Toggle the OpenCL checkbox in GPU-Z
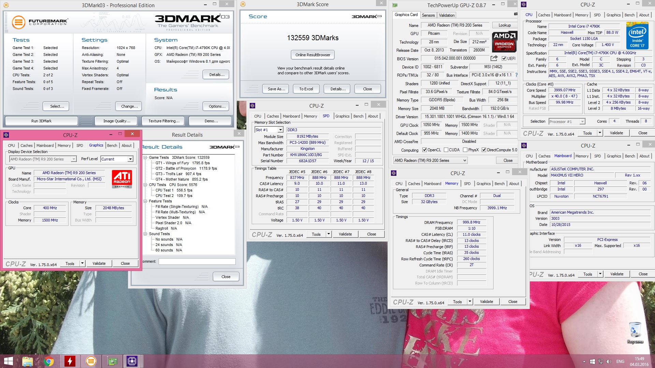 pos(424,150)
